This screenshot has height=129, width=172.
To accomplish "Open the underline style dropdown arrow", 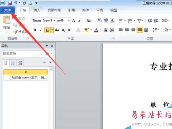I will 52,30.
